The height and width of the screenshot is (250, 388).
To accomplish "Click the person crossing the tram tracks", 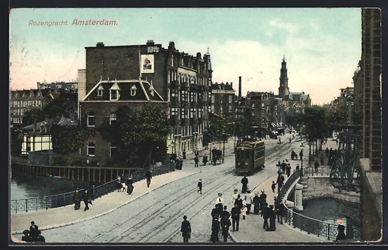I will pyautogui.click(x=200, y=186).
